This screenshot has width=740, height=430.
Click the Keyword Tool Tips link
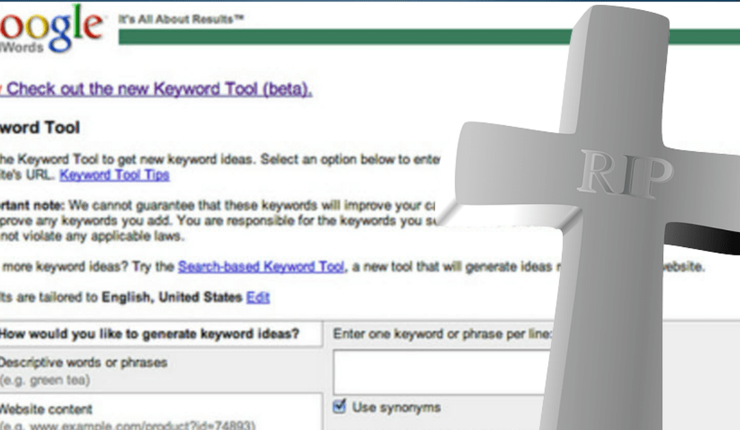click(x=114, y=175)
